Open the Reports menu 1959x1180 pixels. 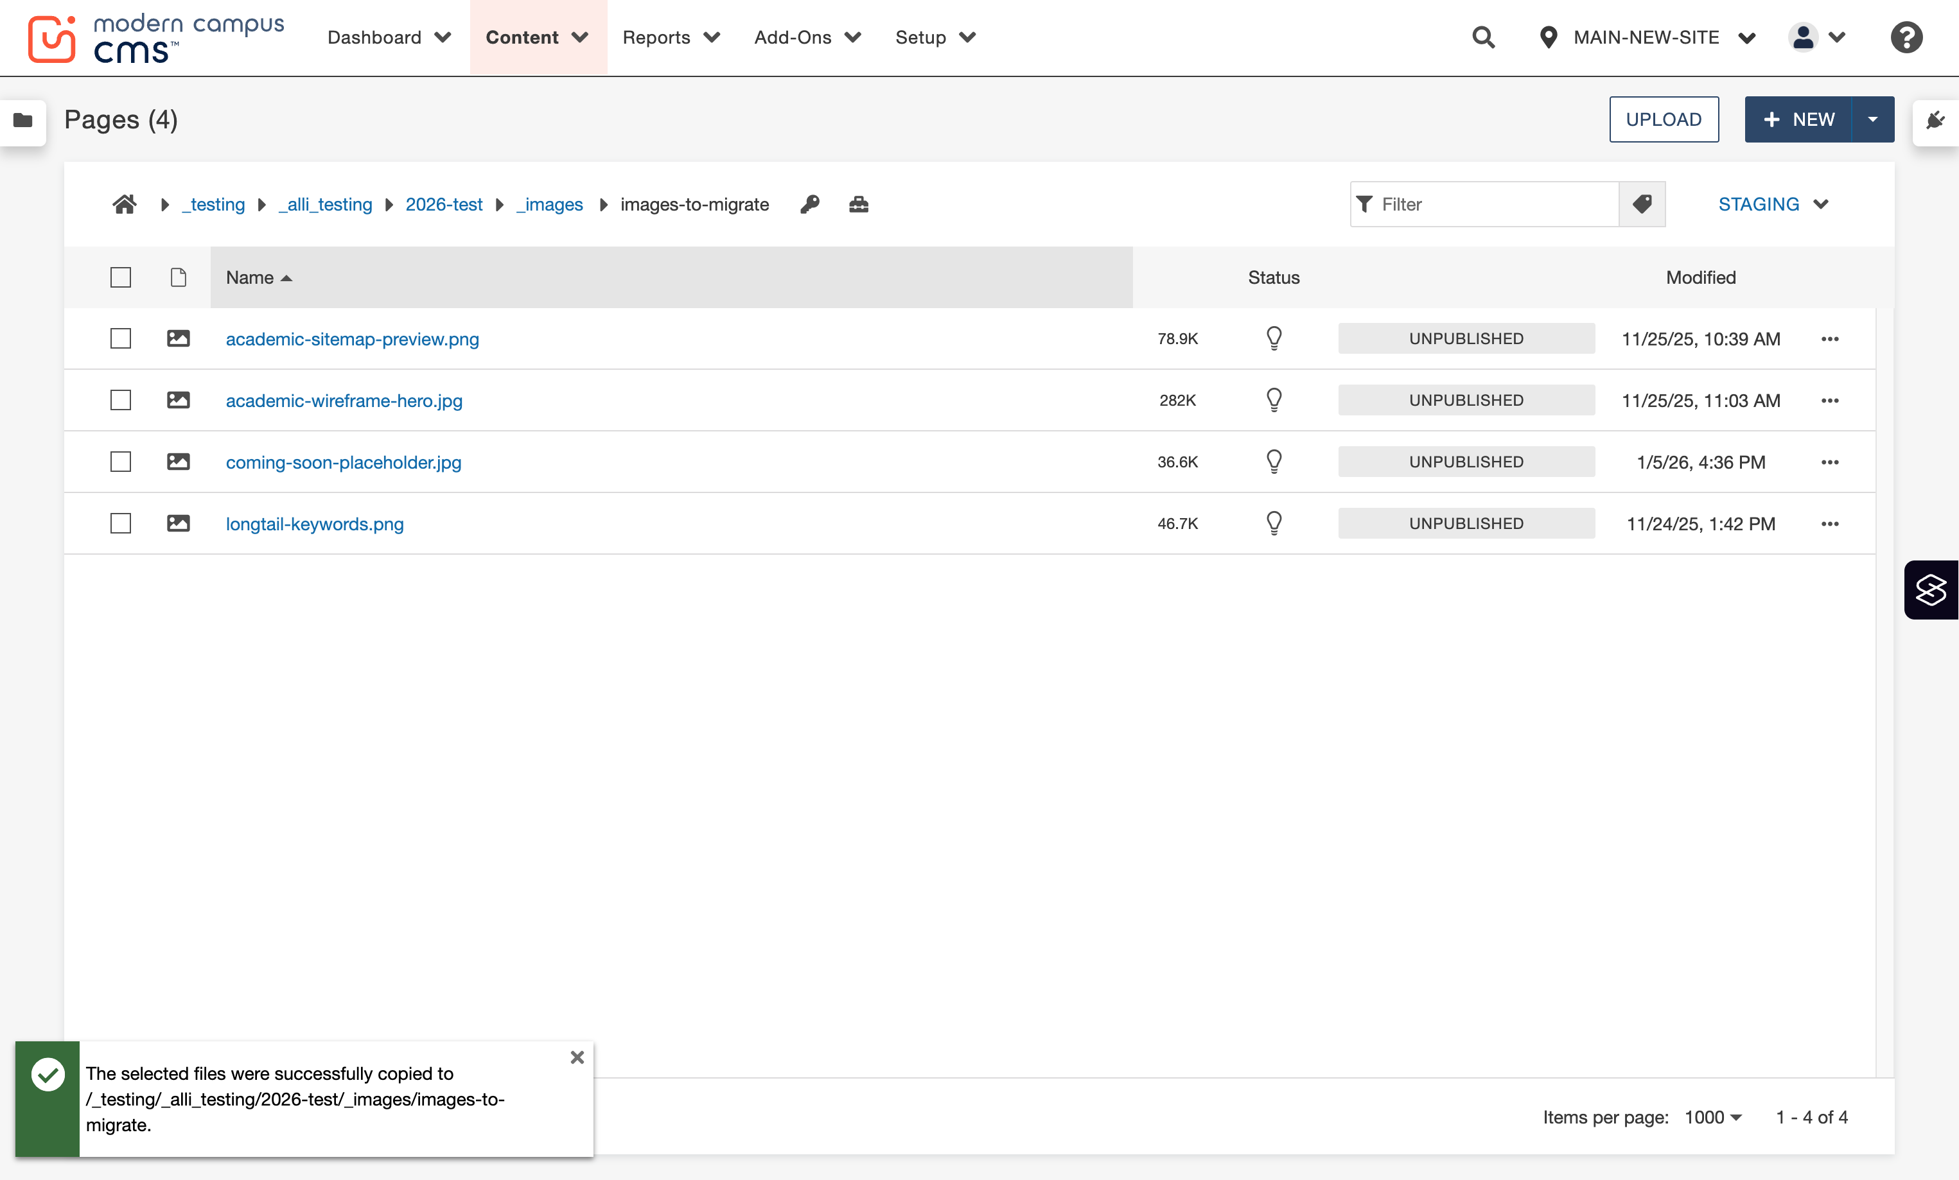click(671, 37)
